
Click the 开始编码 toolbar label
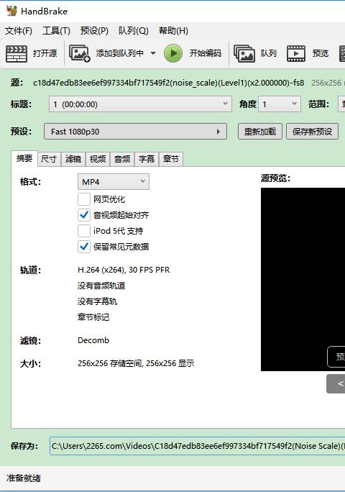coord(206,53)
